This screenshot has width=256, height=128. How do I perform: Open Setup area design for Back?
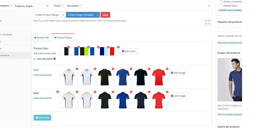[x=43, y=98]
